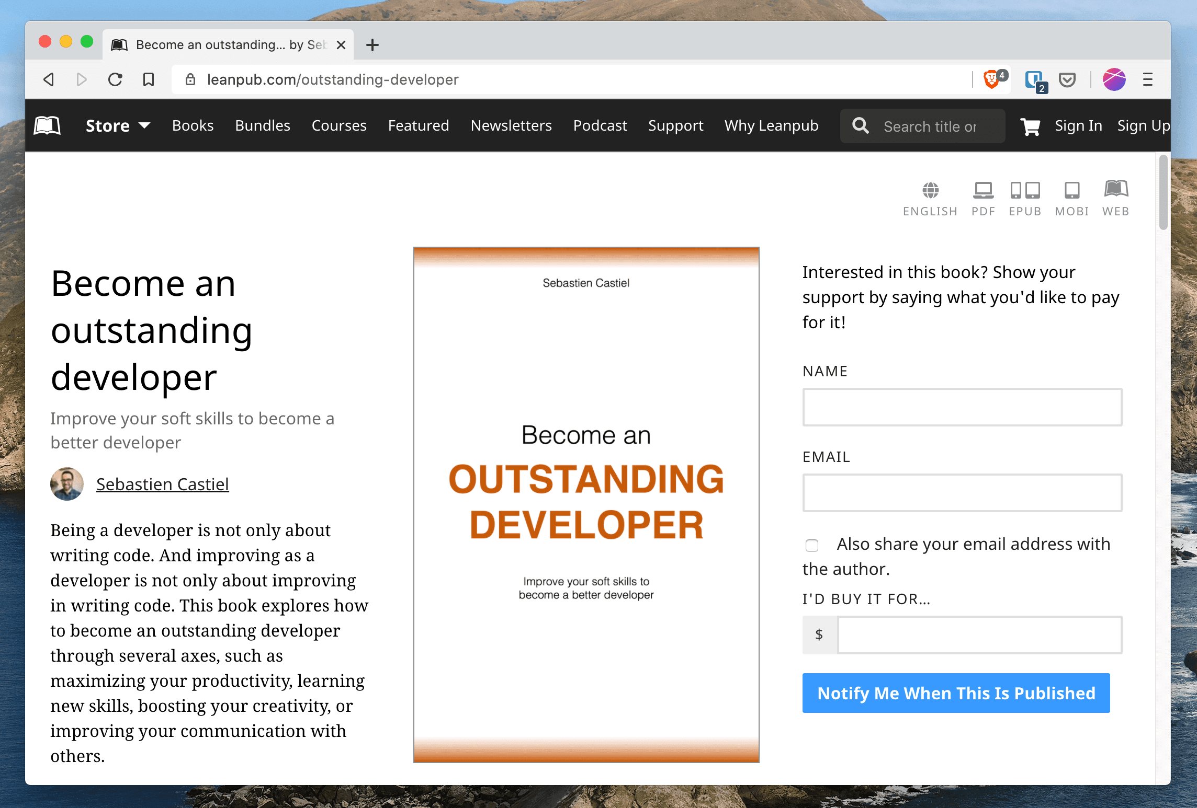Enter amount in price input field

pos(978,635)
